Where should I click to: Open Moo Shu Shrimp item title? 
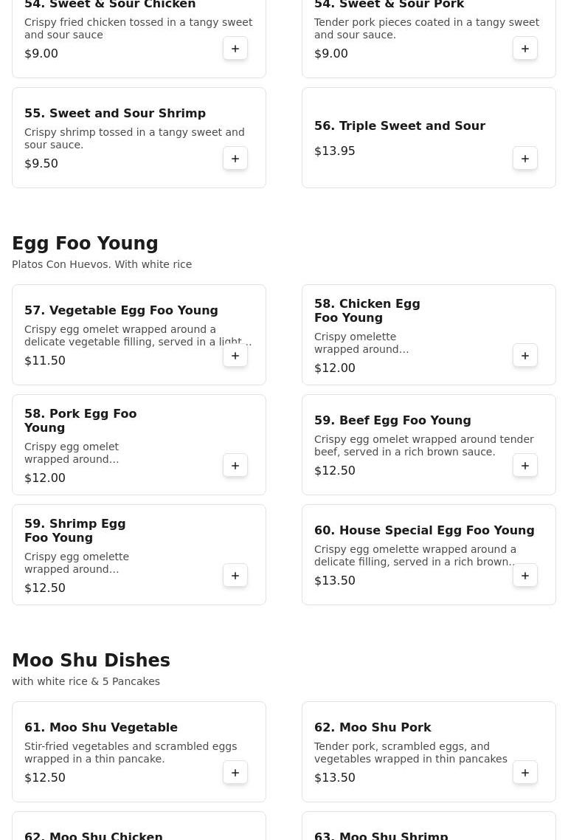pos(381,836)
